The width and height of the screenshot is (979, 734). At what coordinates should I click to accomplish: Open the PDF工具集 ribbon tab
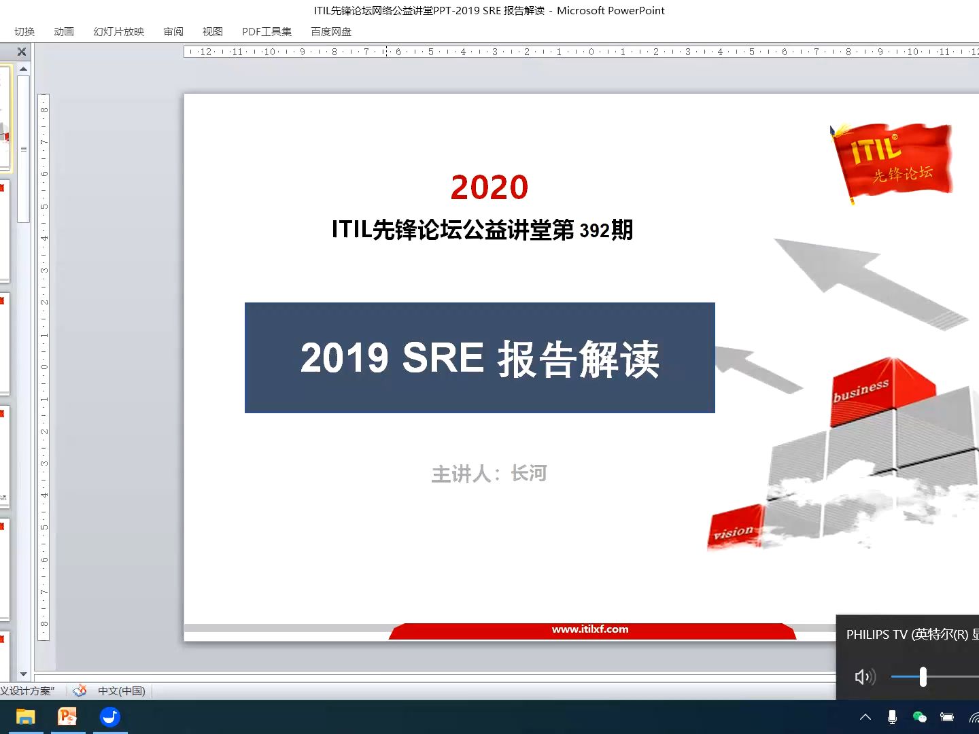pos(267,31)
